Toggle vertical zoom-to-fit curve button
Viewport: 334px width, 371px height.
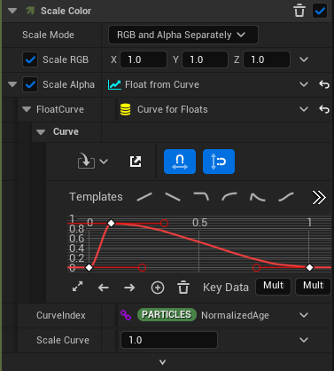219,162
